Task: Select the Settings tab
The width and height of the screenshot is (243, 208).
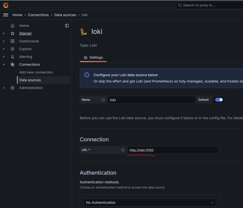Action: pos(93,58)
